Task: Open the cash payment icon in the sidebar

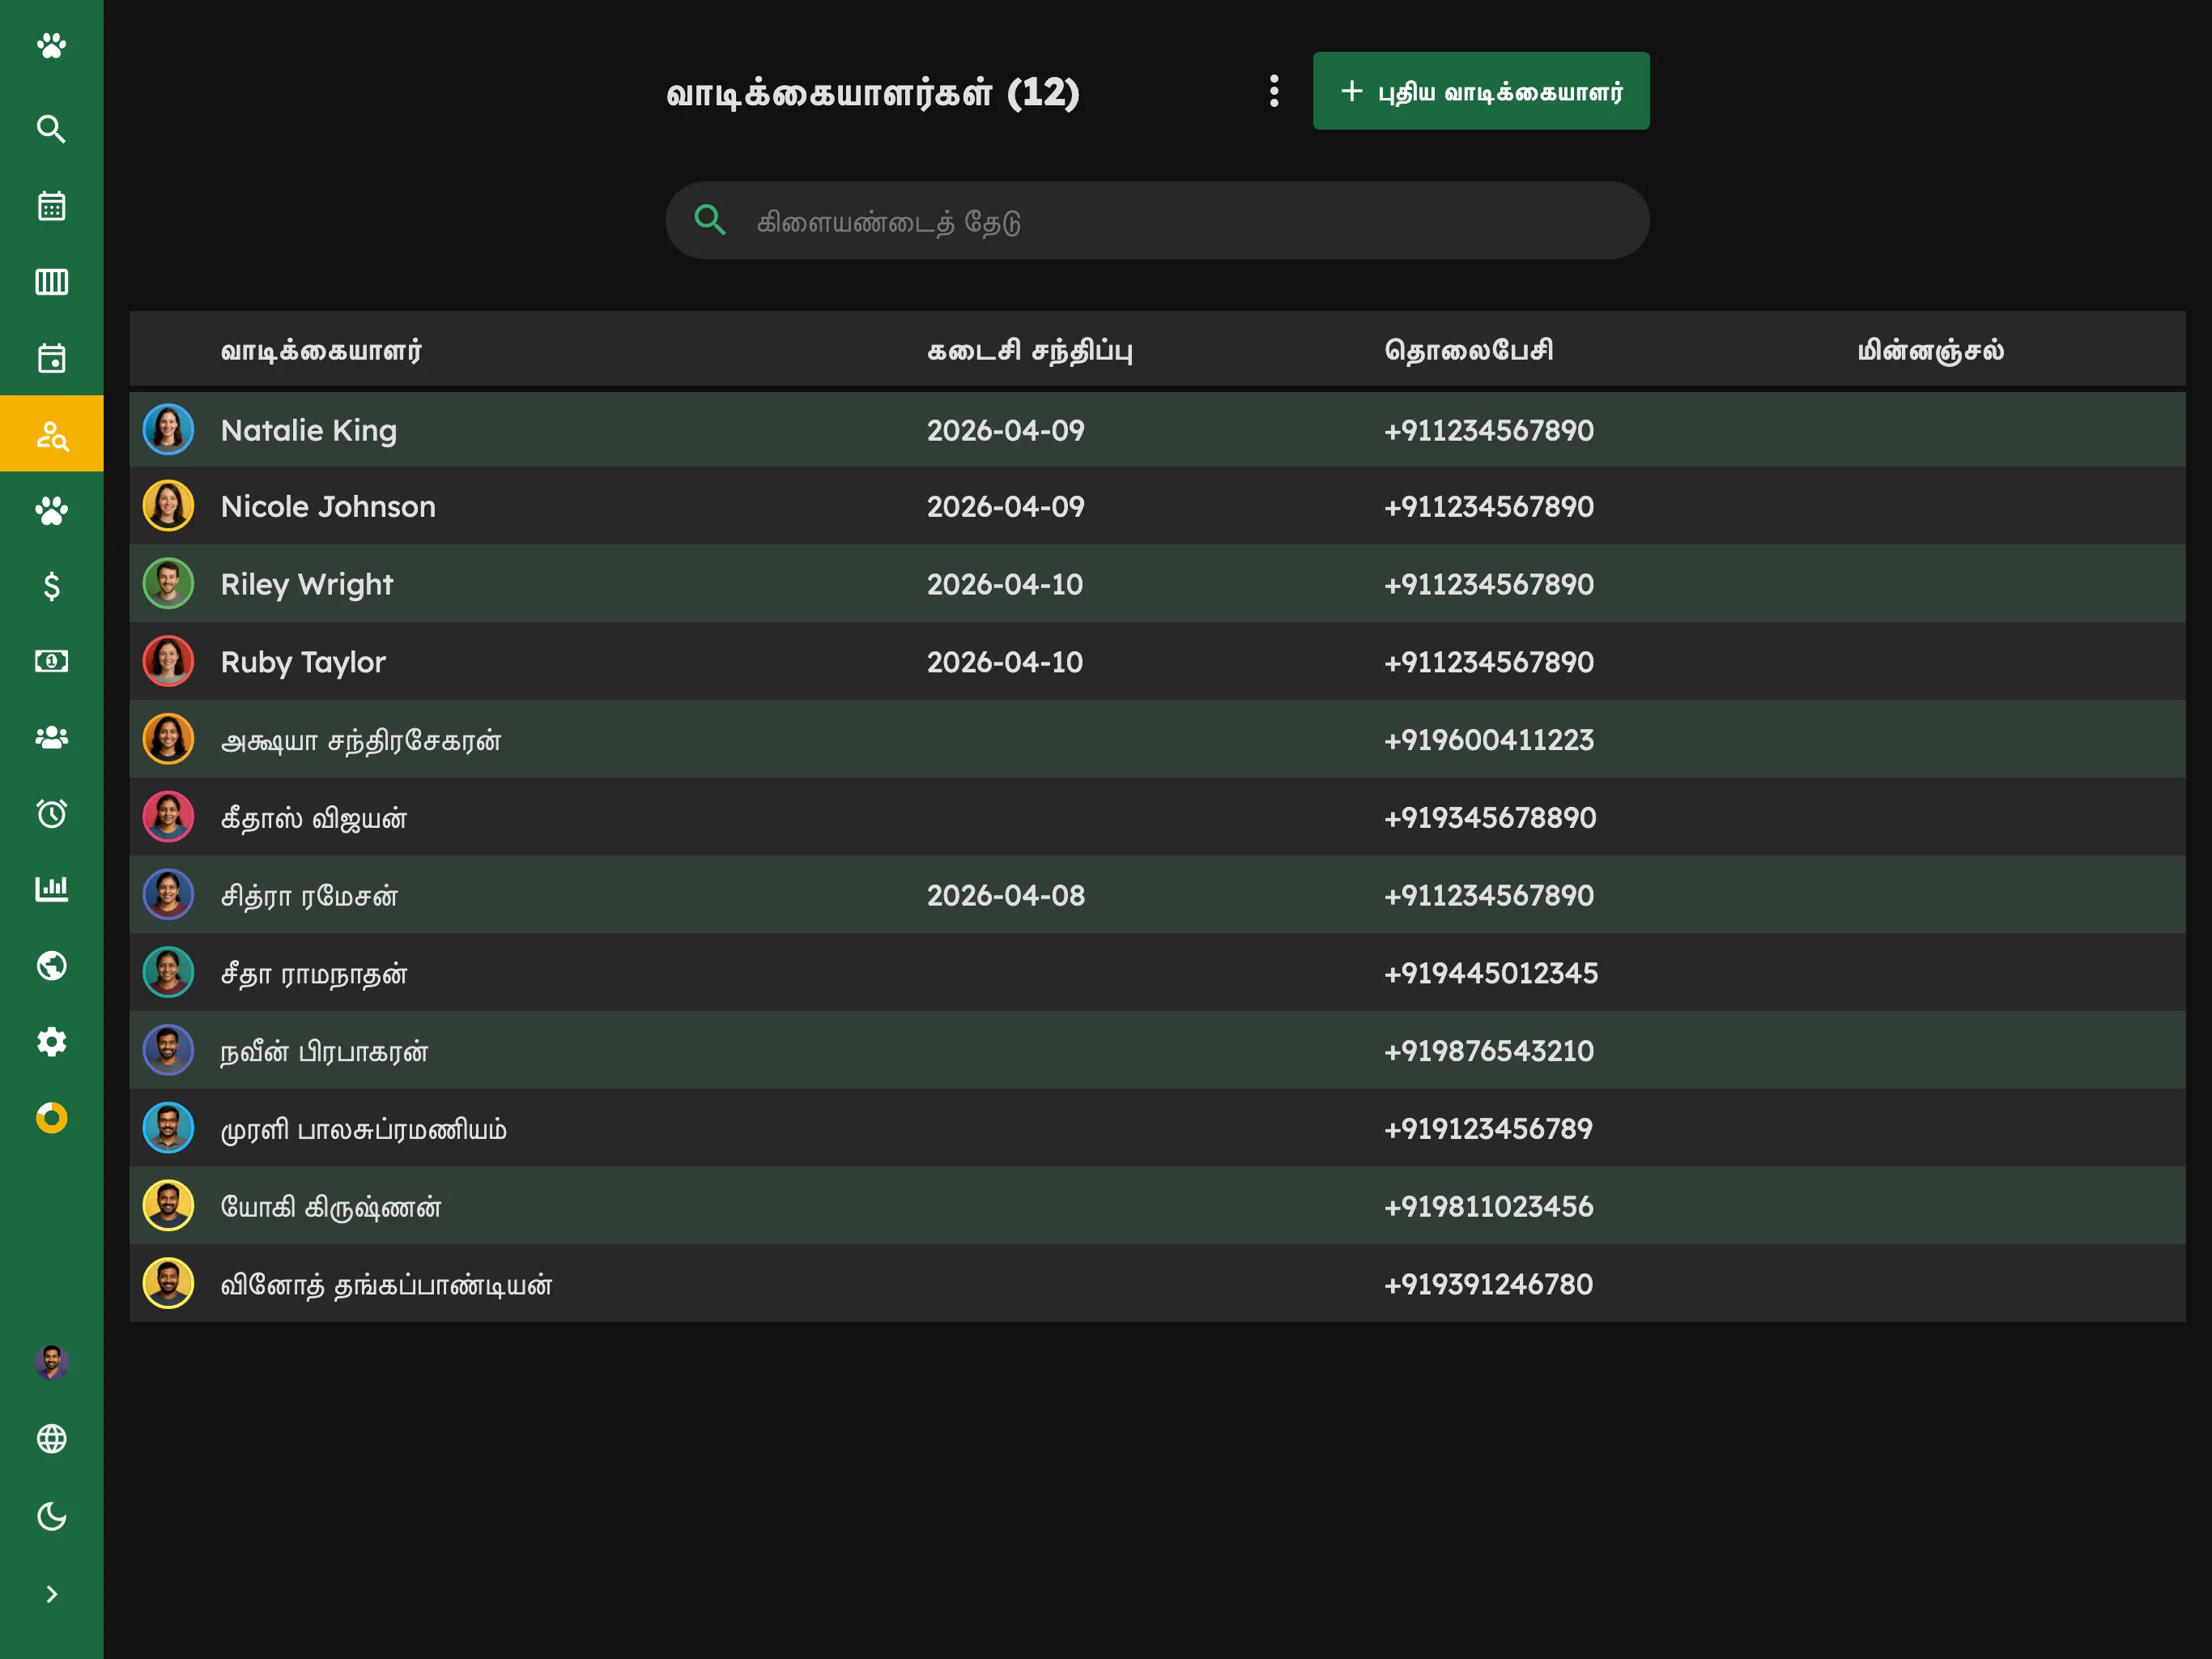Action: click(x=51, y=661)
